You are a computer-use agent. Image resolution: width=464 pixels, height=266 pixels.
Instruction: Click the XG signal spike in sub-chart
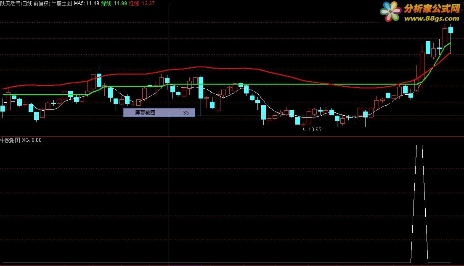(419, 204)
